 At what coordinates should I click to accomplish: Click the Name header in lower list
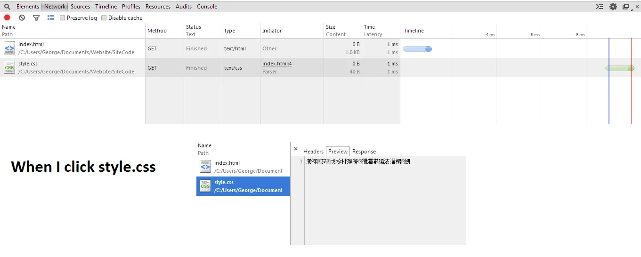click(x=204, y=145)
